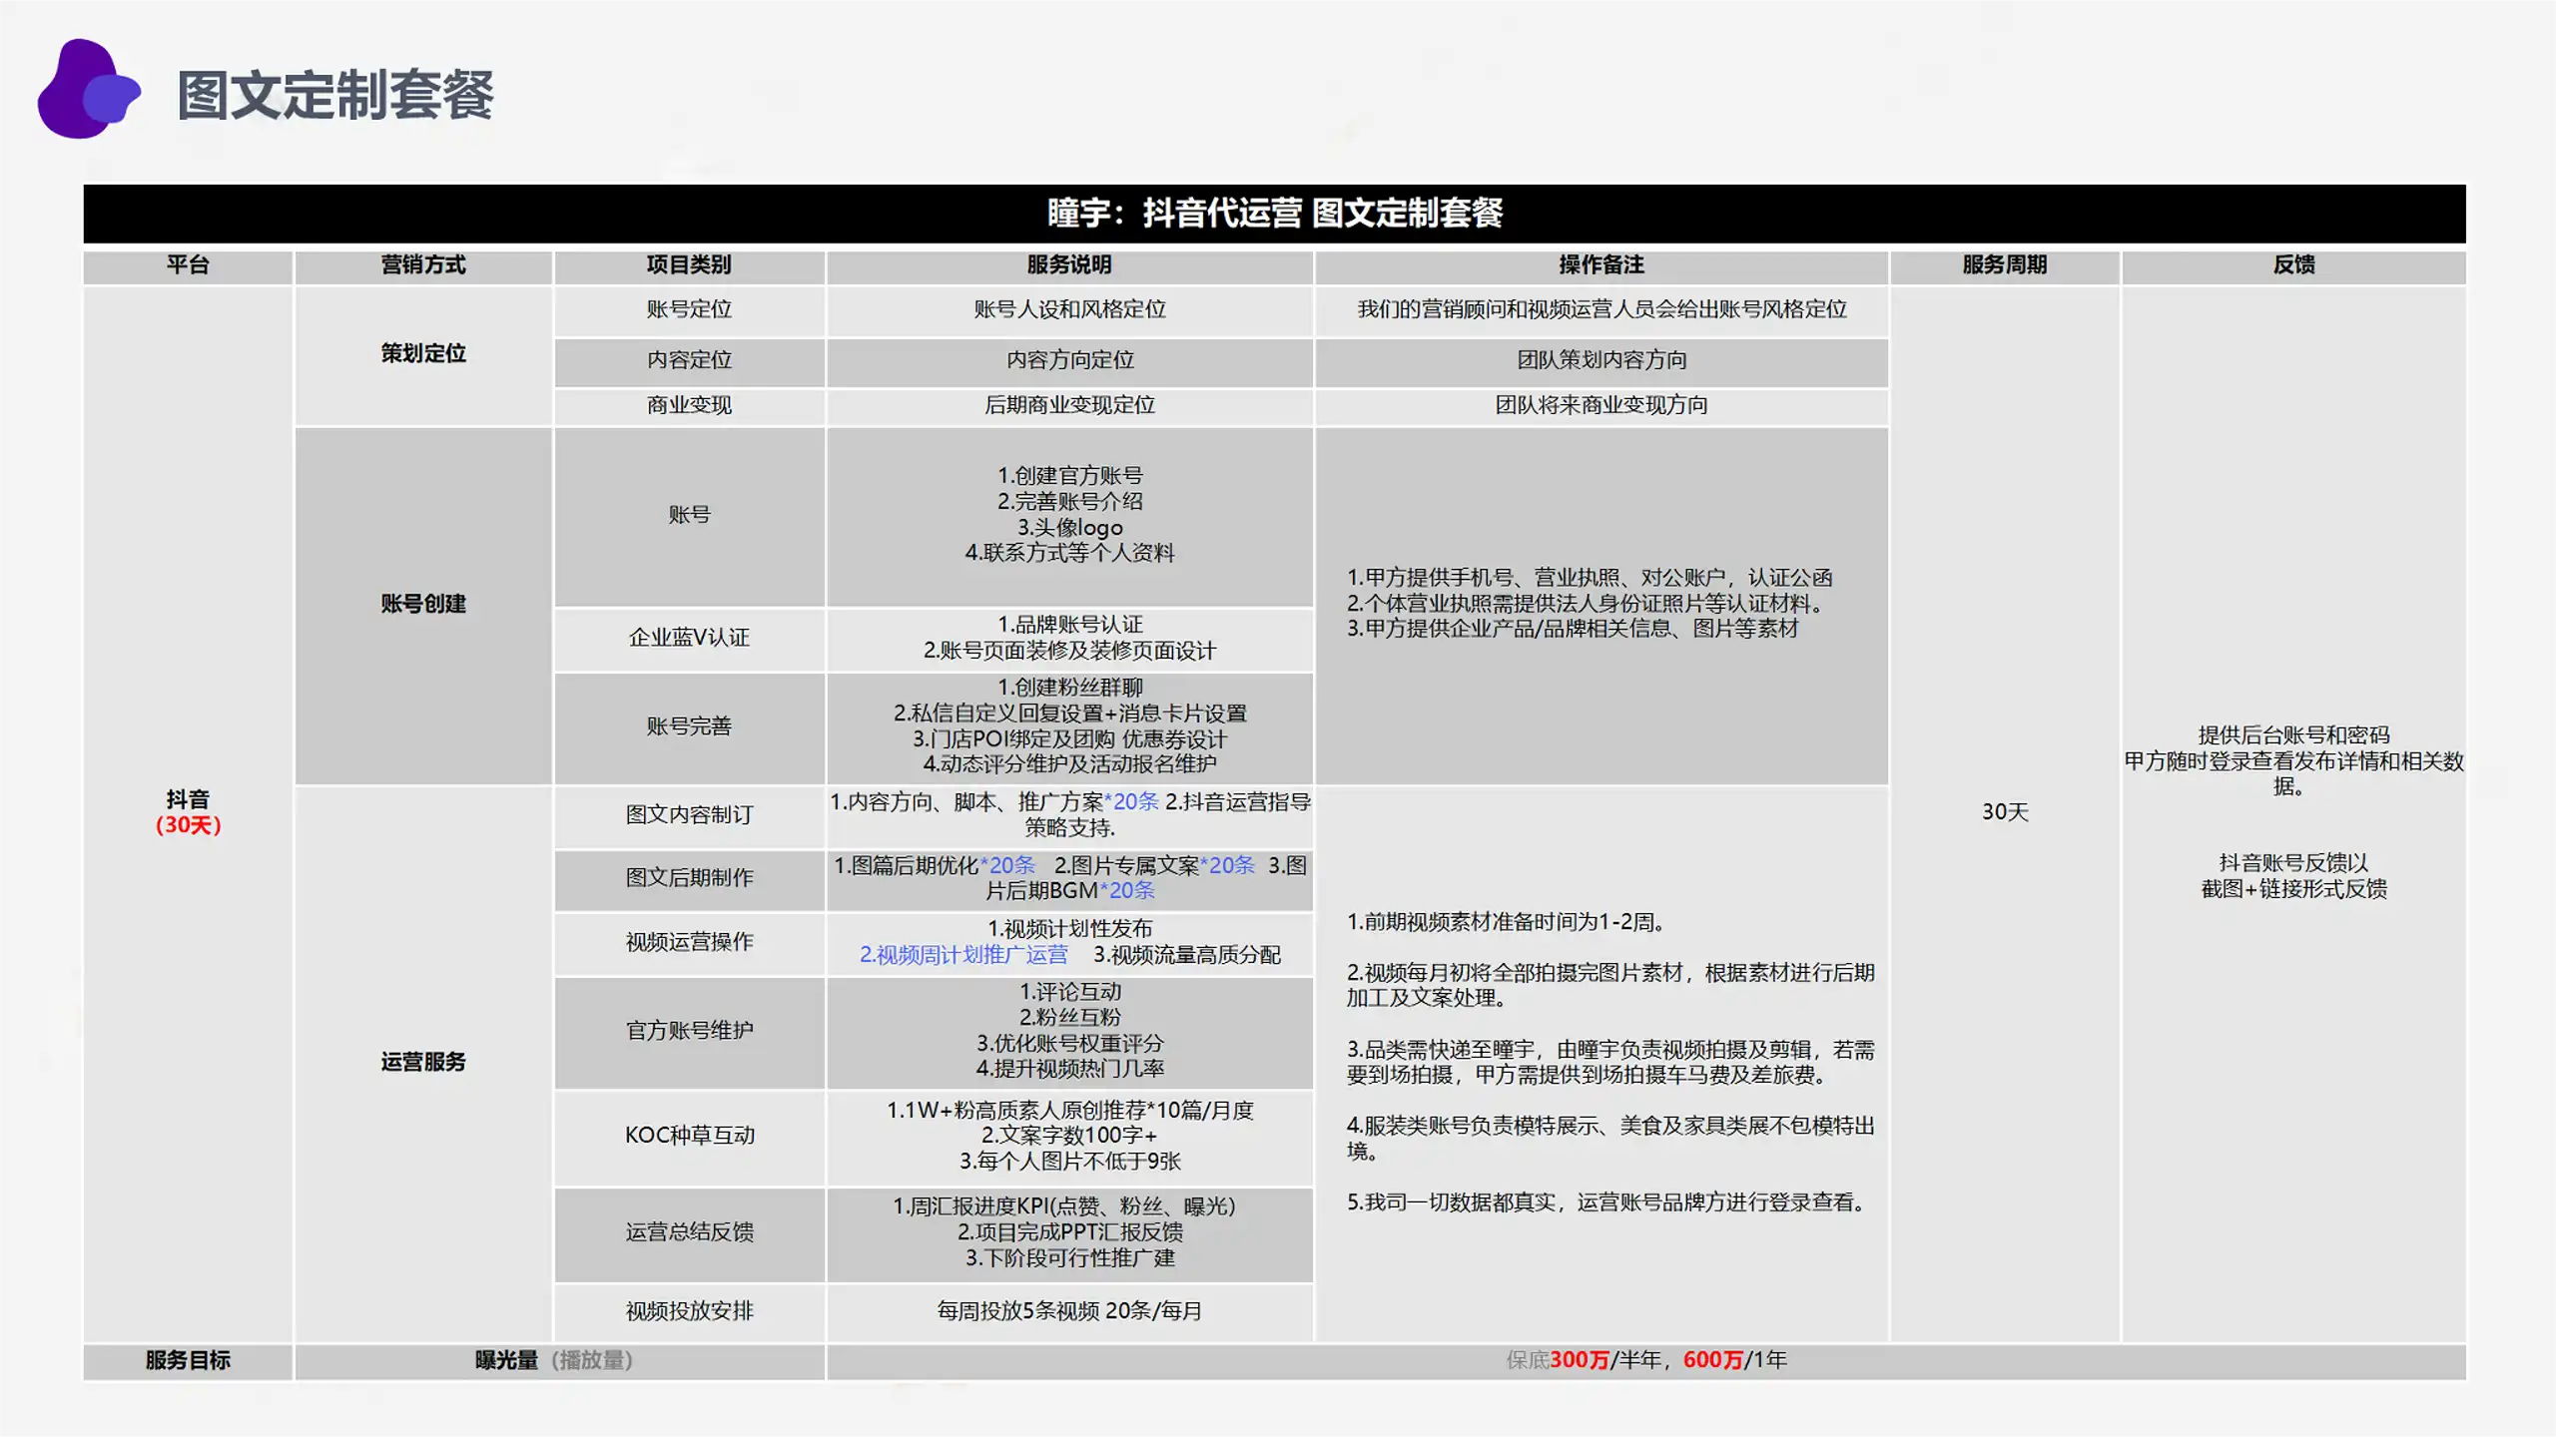The image size is (2556, 1437).
Task: Click 1.1W+粉高质素人原创推荐*10篇/月度
Action: [x=1069, y=1112]
